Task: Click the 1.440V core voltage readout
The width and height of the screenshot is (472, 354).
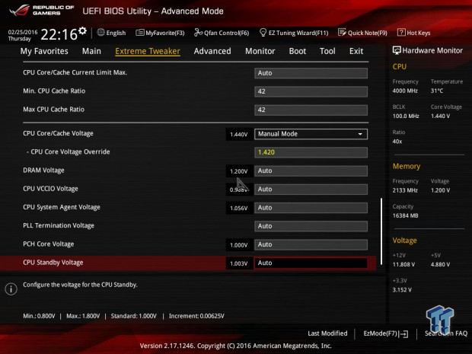Action: click(x=239, y=135)
